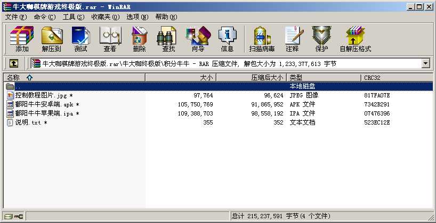
Task: Click type cell IPA 文件
Action: click(302, 113)
